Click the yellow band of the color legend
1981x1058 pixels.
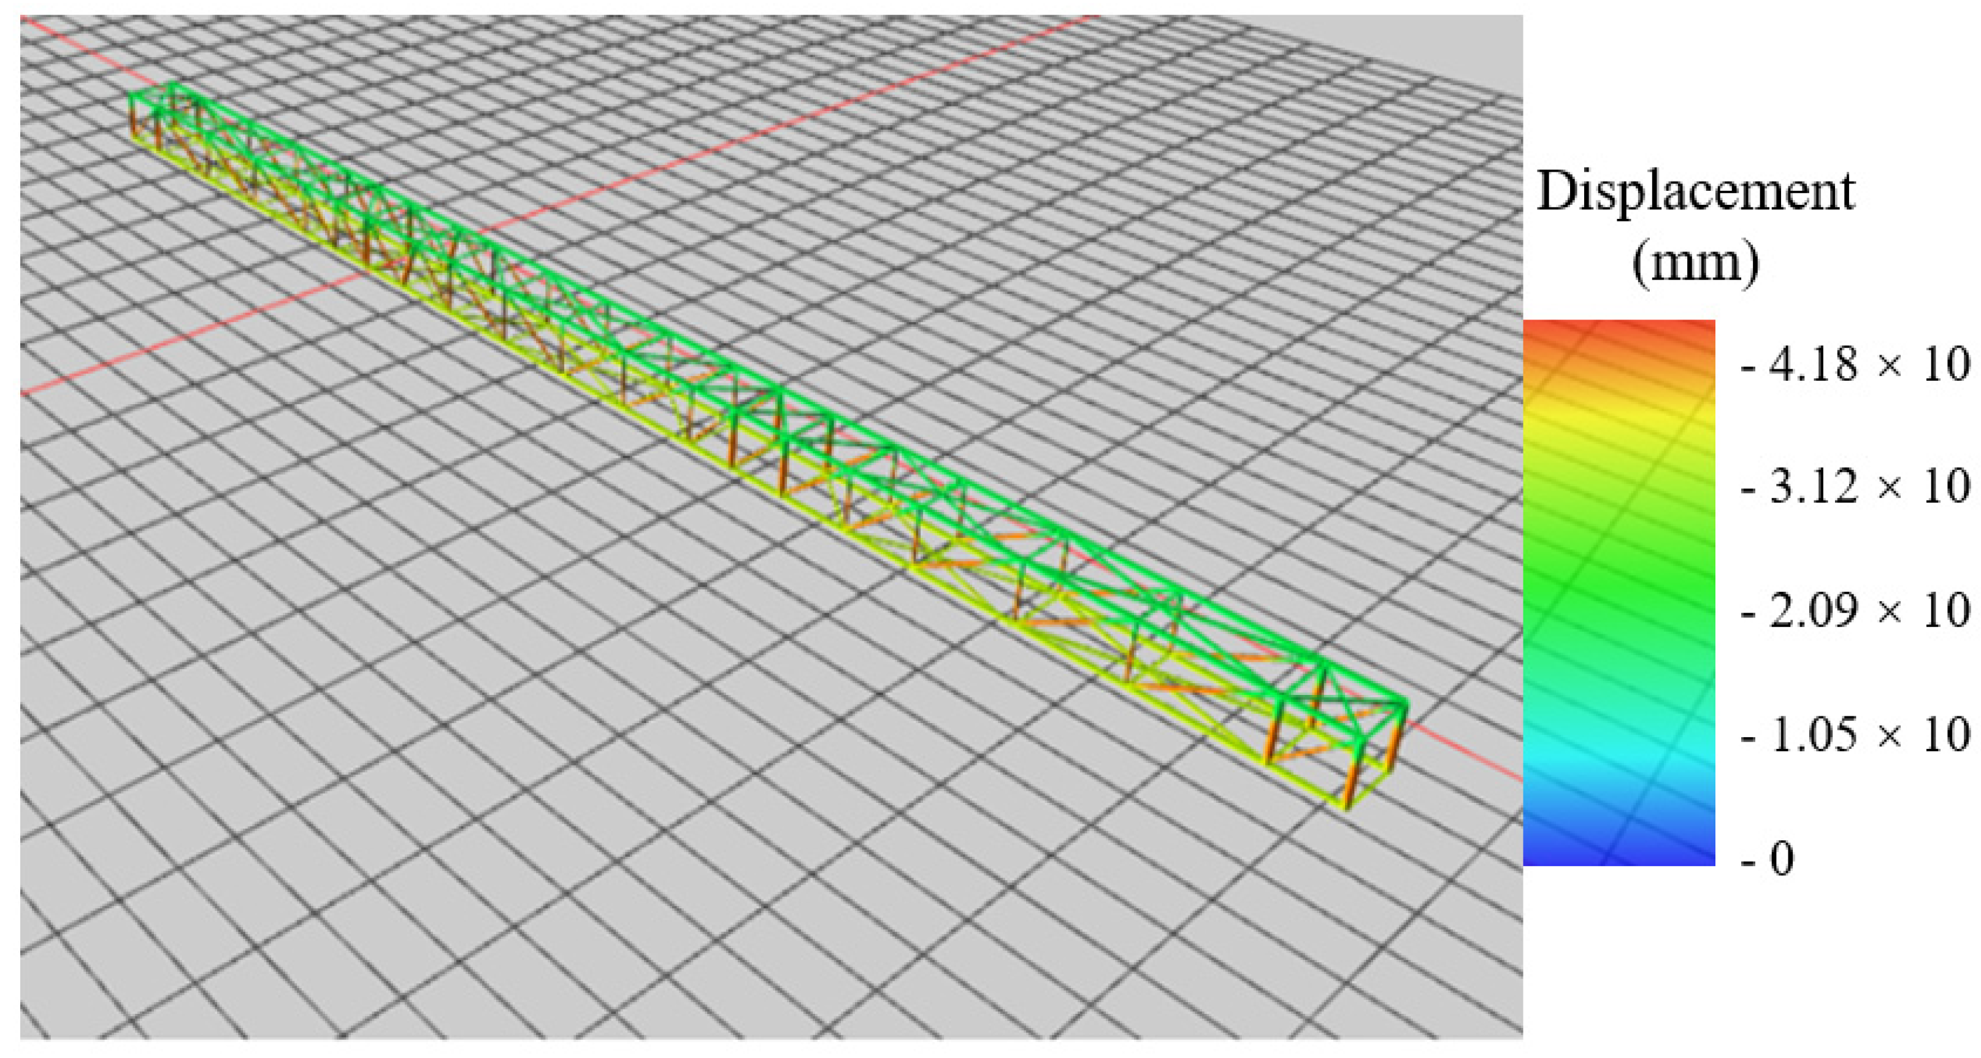pyautogui.click(x=1619, y=419)
